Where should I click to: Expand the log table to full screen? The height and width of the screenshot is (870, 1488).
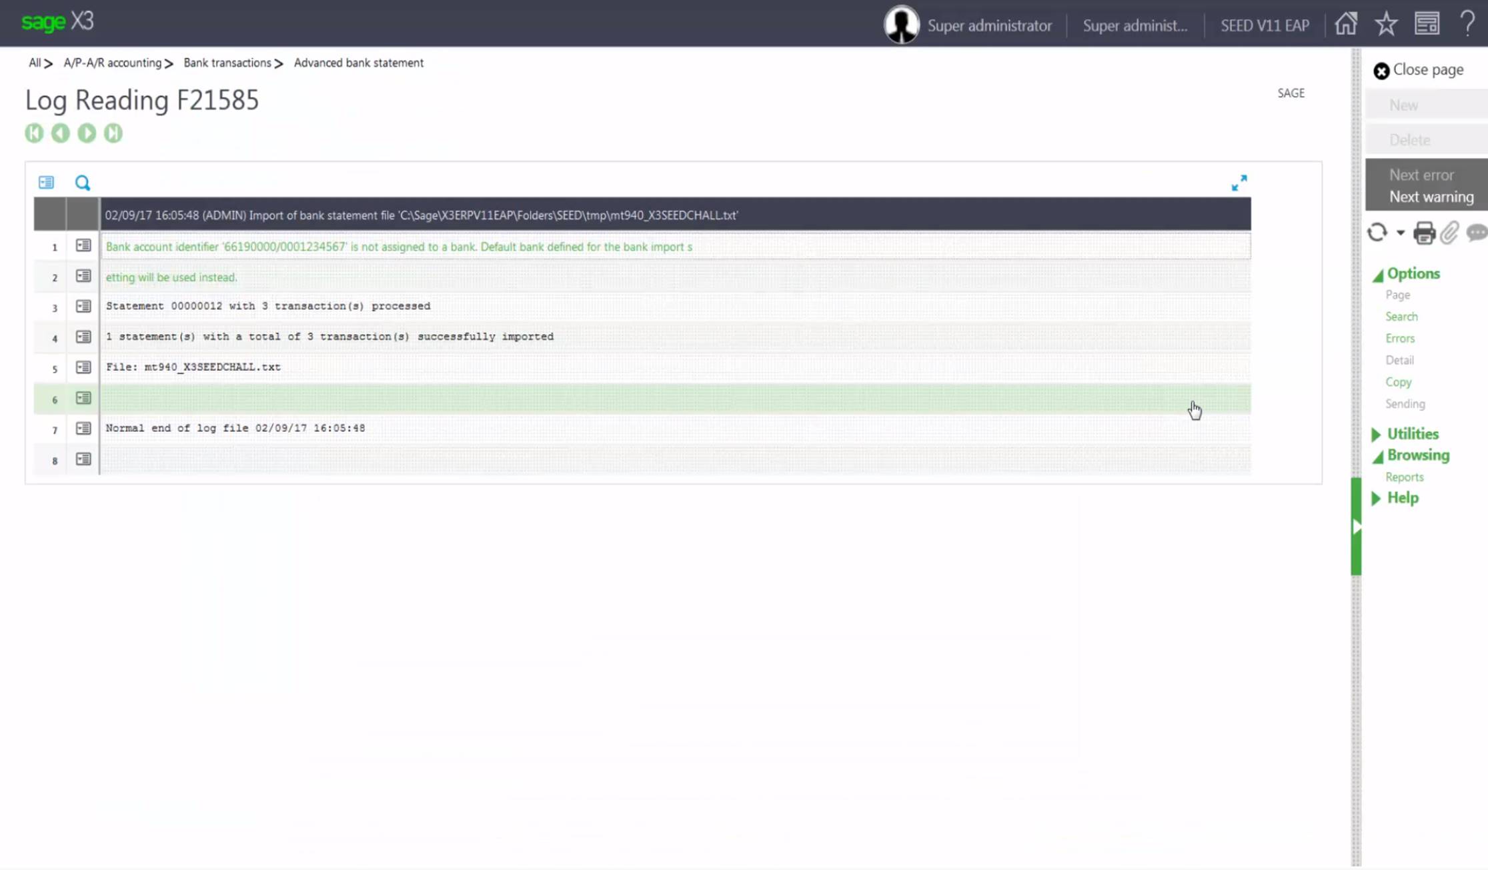click(1240, 182)
